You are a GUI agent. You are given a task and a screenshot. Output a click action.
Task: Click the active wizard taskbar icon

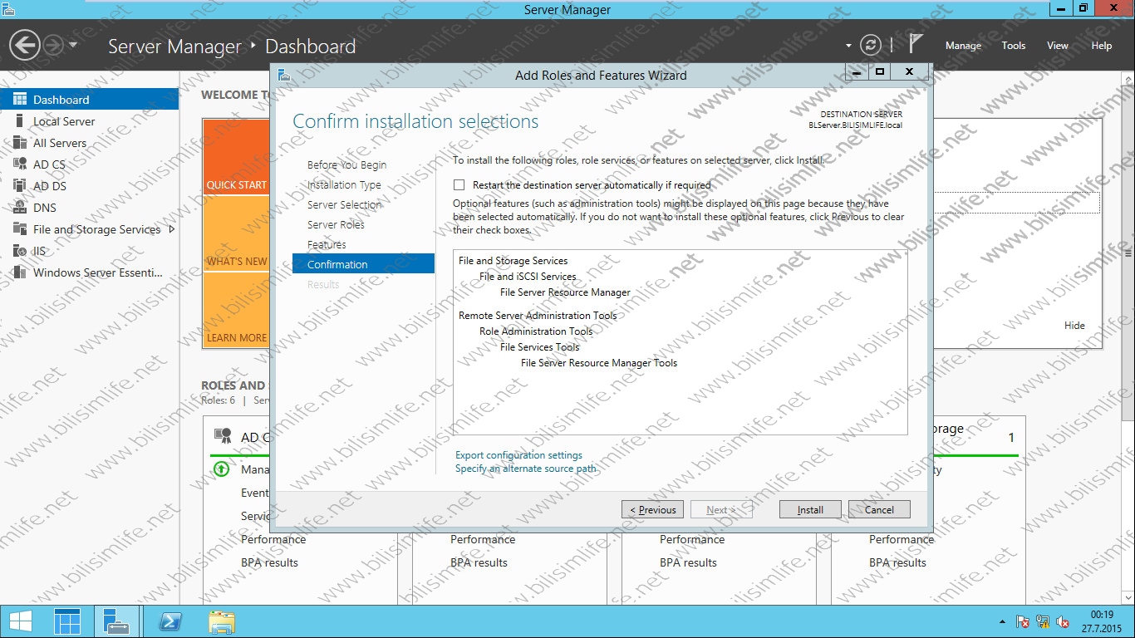pos(116,621)
